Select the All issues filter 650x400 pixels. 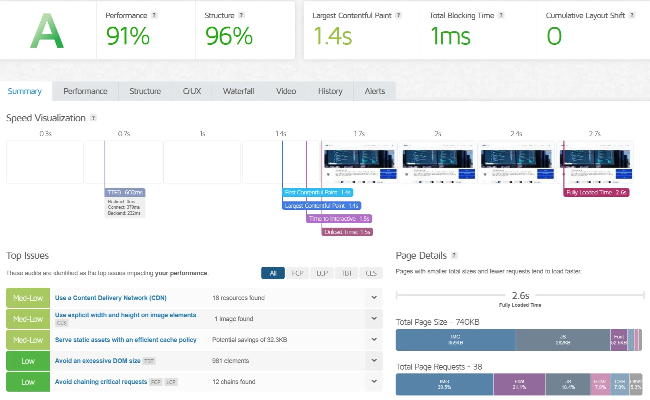(273, 273)
